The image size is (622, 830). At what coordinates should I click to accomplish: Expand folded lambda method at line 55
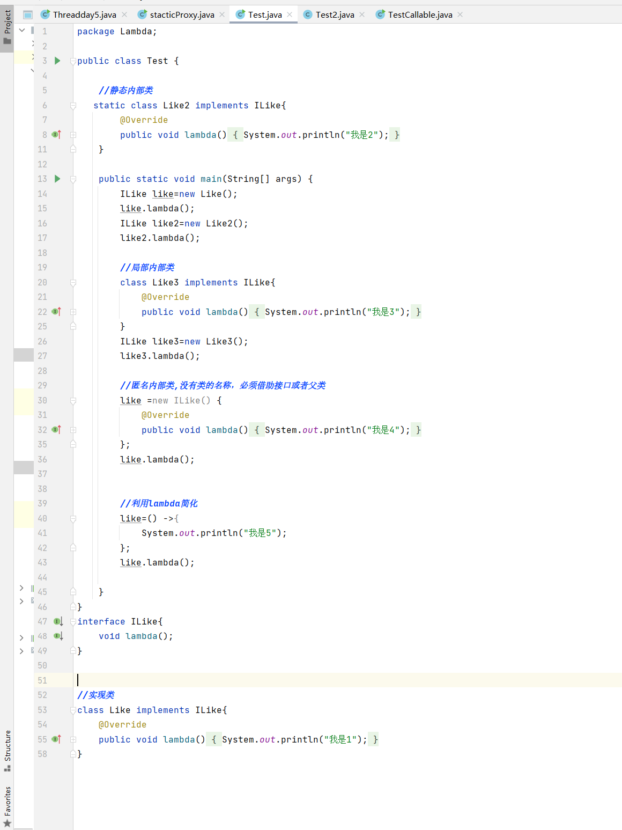coord(73,739)
